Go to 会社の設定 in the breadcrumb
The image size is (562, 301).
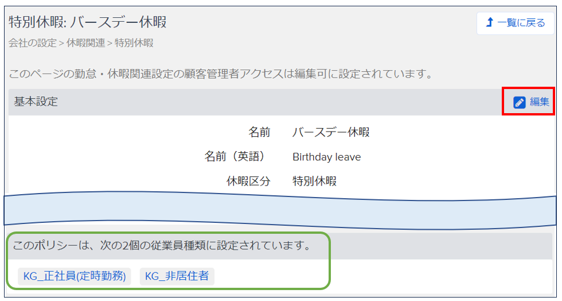click(32, 43)
